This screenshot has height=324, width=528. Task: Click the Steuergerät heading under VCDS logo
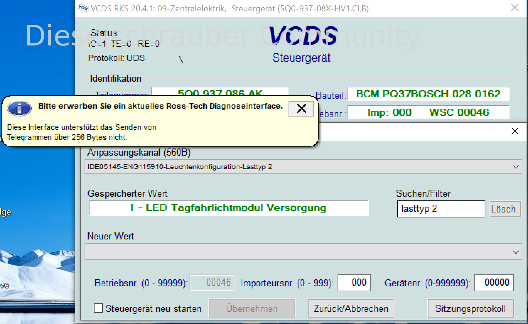pos(301,58)
